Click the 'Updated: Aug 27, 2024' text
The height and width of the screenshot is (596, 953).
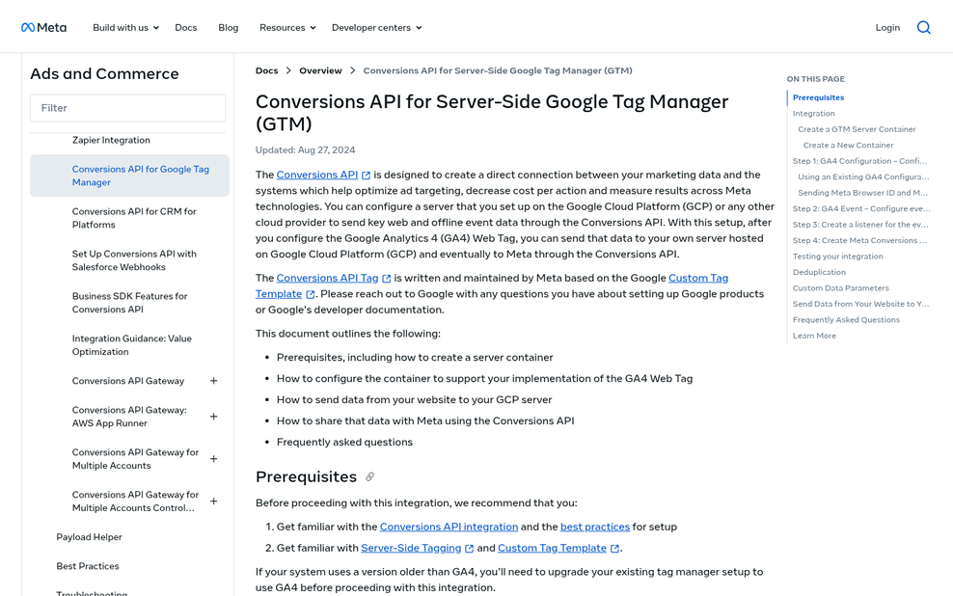click(305, 150)
